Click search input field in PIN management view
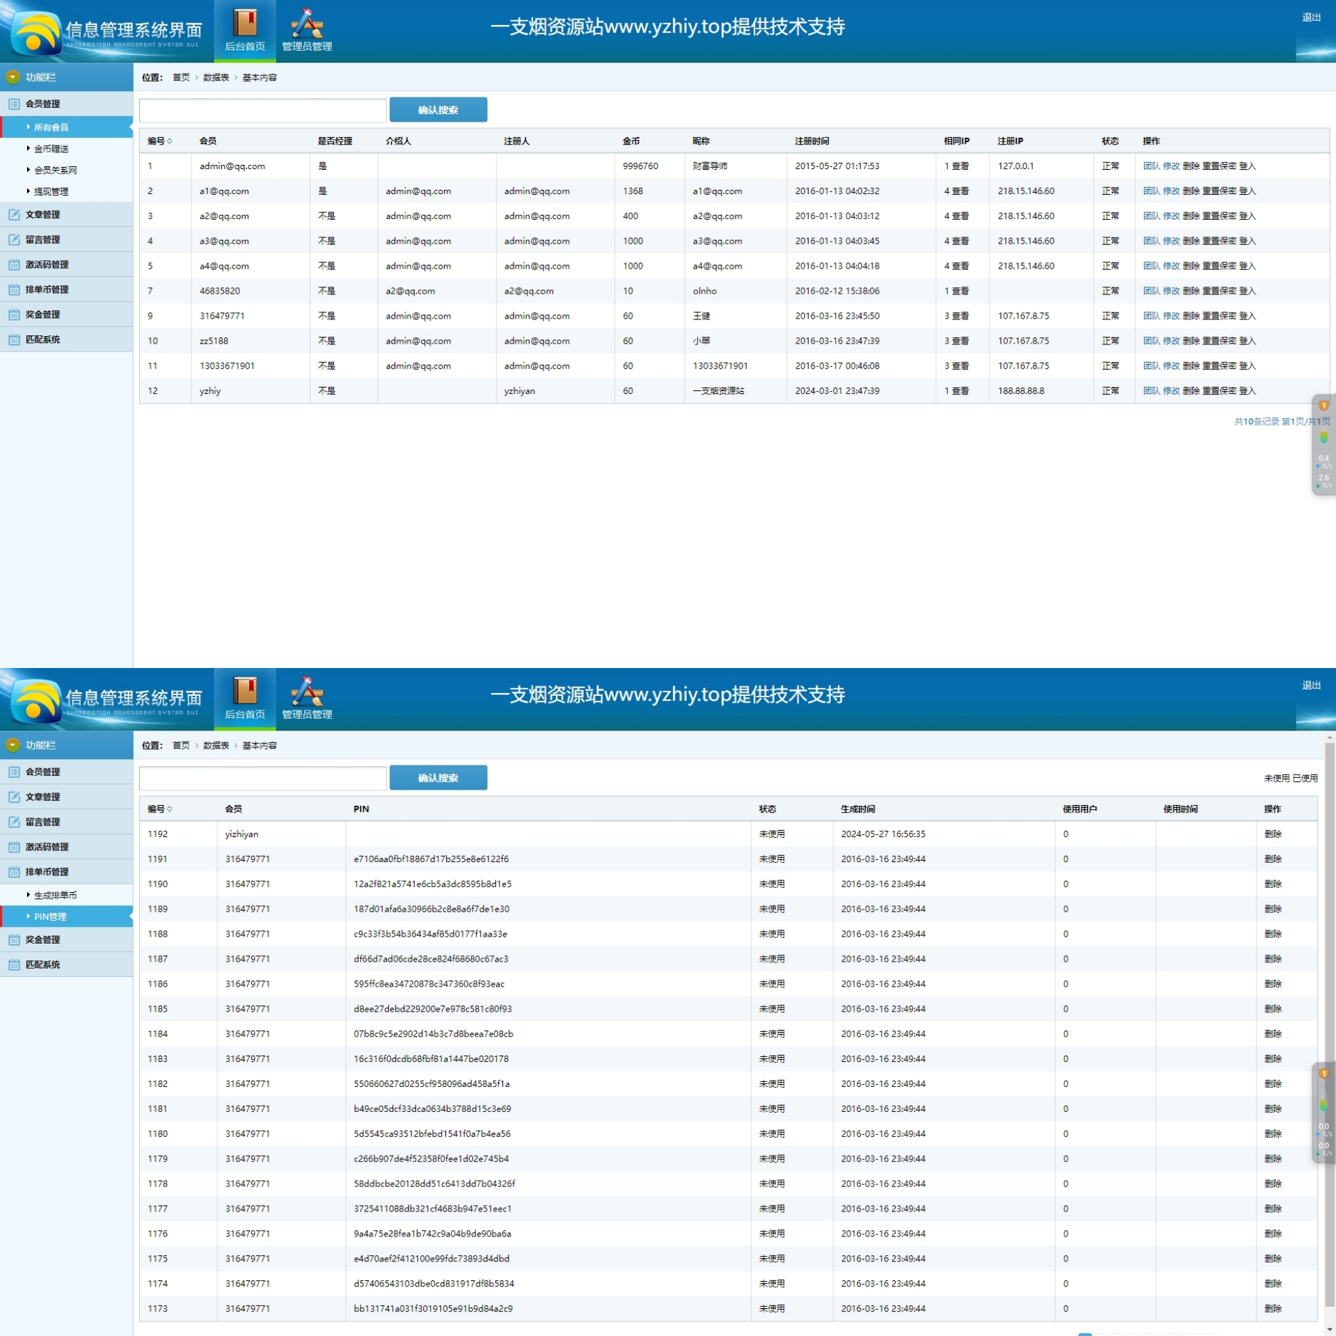The width and height of the screenshot is (1336, 1336). pyautogui.click(x=263, y=778)
